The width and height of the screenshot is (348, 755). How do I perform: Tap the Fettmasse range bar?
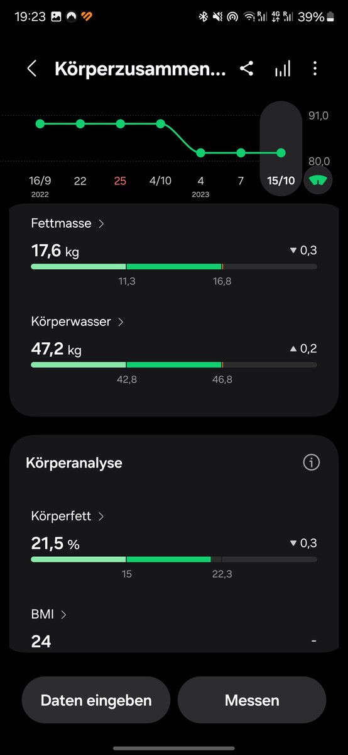point(174,267)
